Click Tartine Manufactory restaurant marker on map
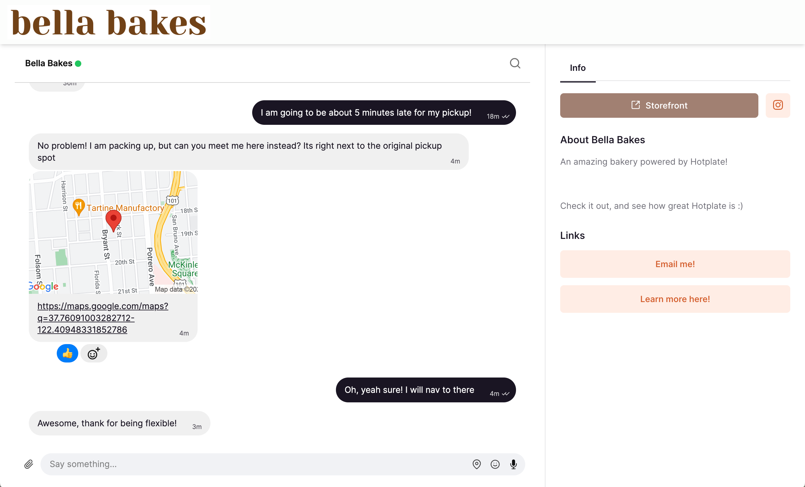805x487 pixels. click(x=79, y=206)
